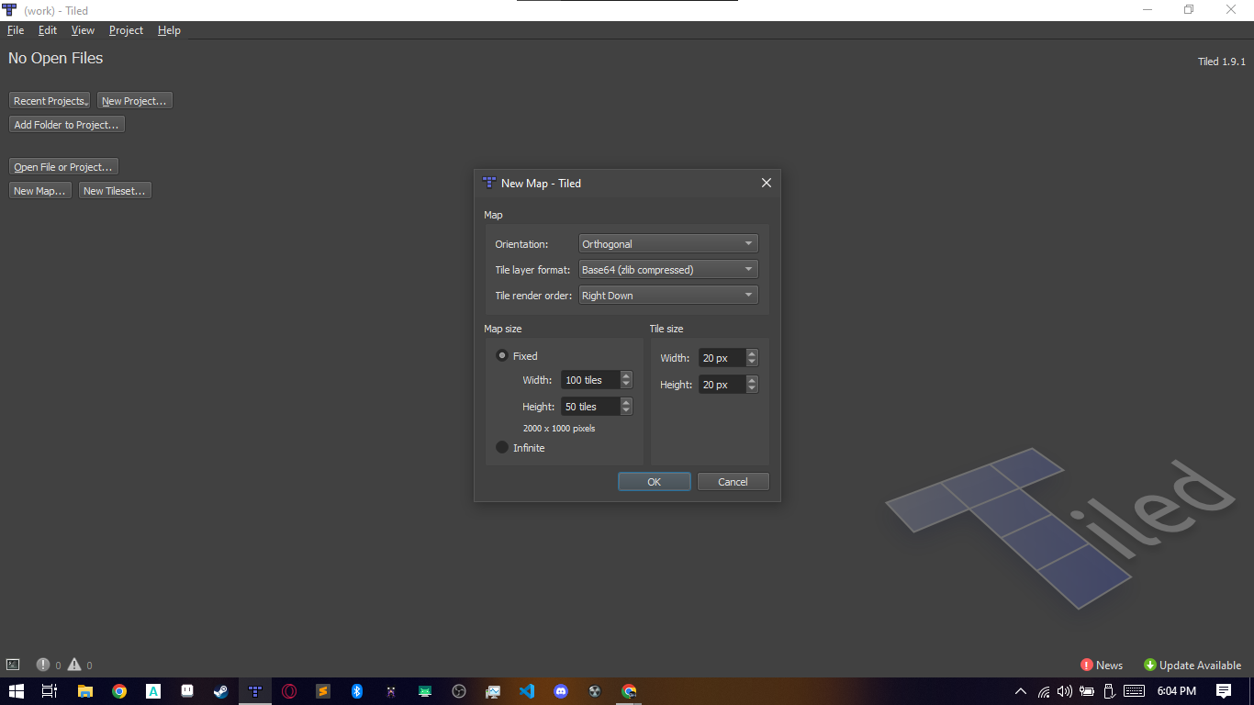Click the monitor with chart taskbar icon
Screen dimensions: 1254x705
click(493, 691)
